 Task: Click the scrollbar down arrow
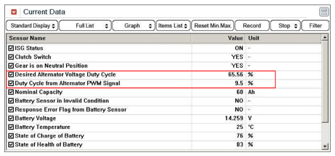(325, 146)
